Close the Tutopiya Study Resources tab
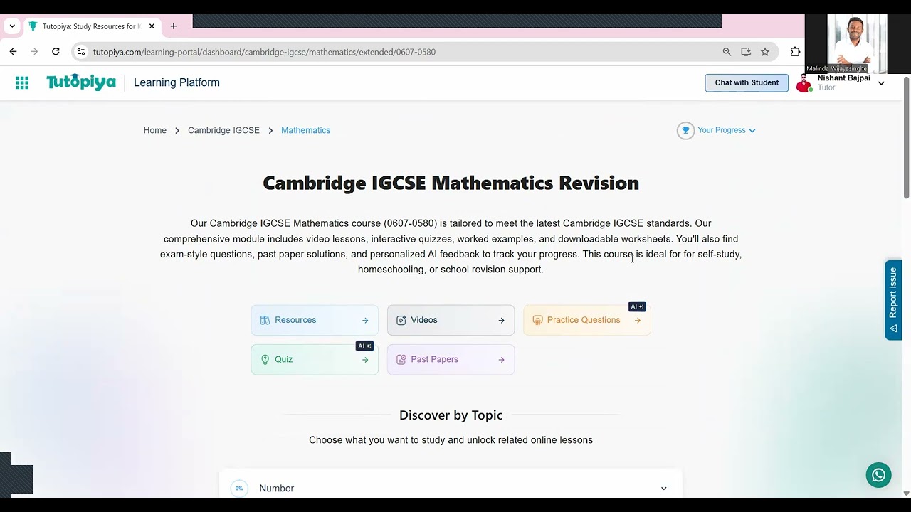This screenshot has height=512, width=911. click(152, 26)
